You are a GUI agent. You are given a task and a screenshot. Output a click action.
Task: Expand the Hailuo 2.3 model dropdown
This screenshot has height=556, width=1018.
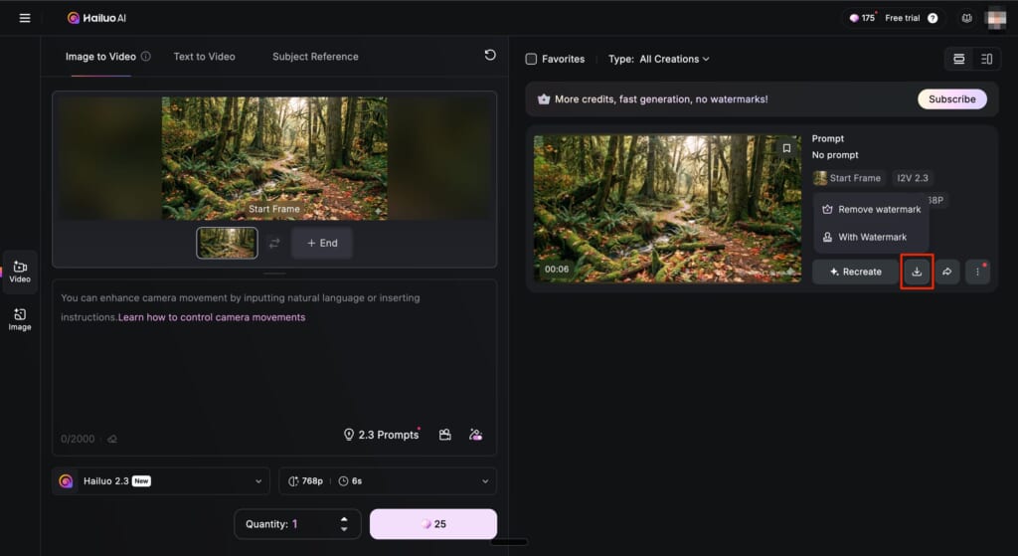tap(161, 481)
